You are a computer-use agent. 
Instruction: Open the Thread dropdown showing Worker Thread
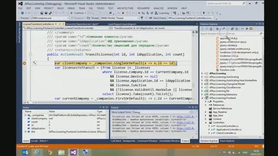coord(119,18)
